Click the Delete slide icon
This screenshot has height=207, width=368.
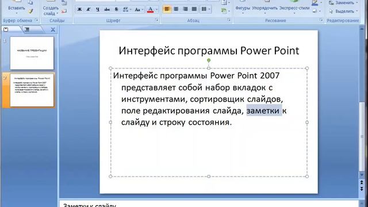click(64, 11)
